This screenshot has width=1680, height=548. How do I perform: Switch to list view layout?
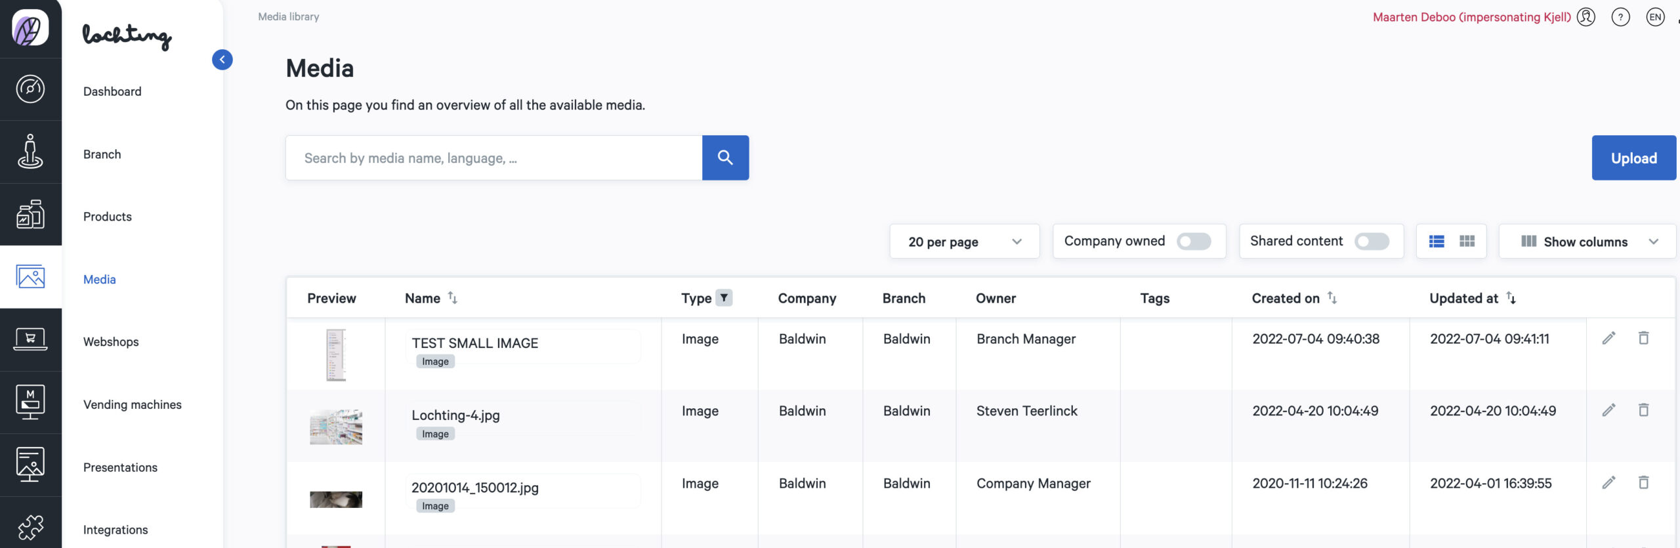click(1437, 242)
